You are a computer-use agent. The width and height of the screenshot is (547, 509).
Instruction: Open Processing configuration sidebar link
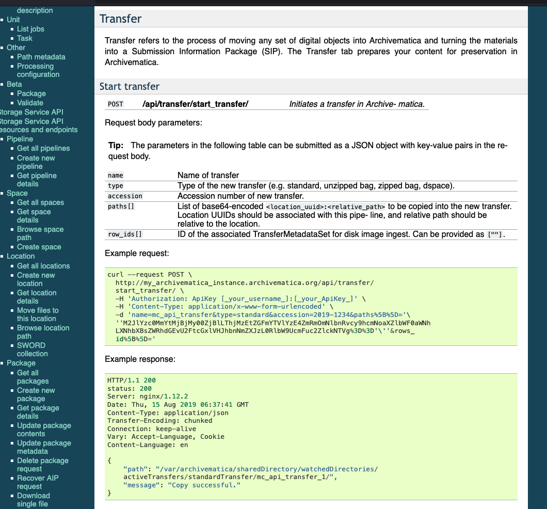(x=38, y=70)
